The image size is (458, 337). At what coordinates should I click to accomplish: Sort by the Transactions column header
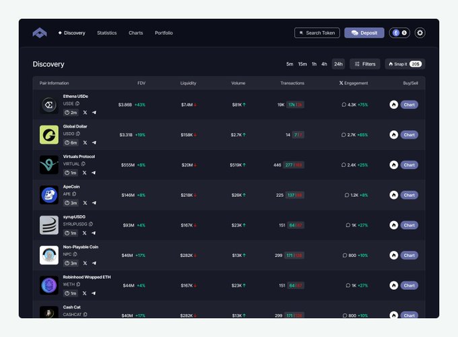click(x=292, y=83)
